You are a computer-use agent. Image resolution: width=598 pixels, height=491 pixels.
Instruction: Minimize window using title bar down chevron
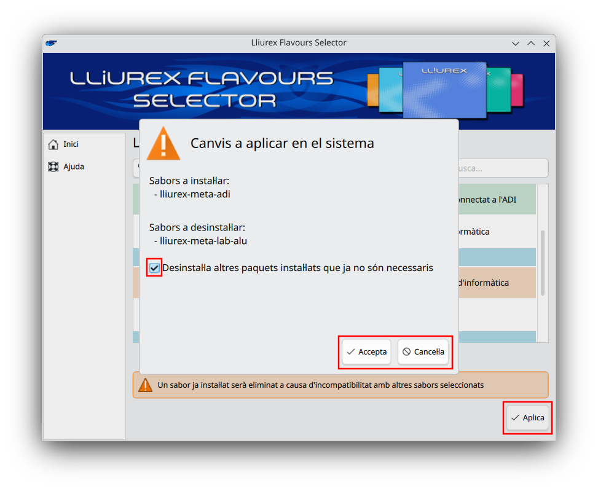pyautogui.click(x=516, y=44)
